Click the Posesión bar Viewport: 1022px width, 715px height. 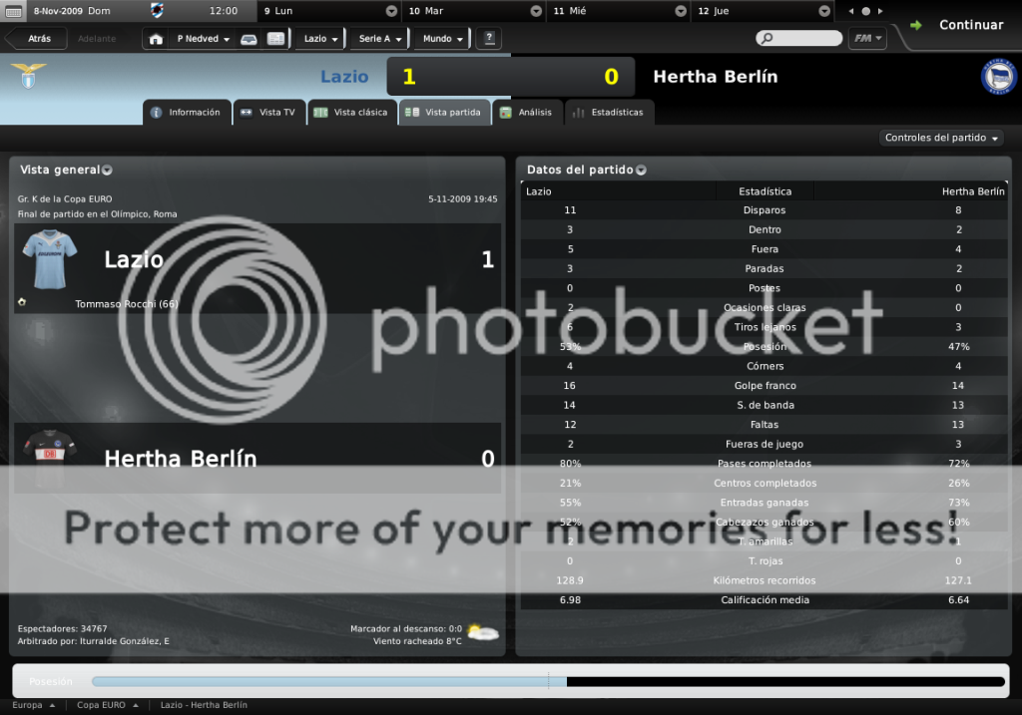point(548,682)
